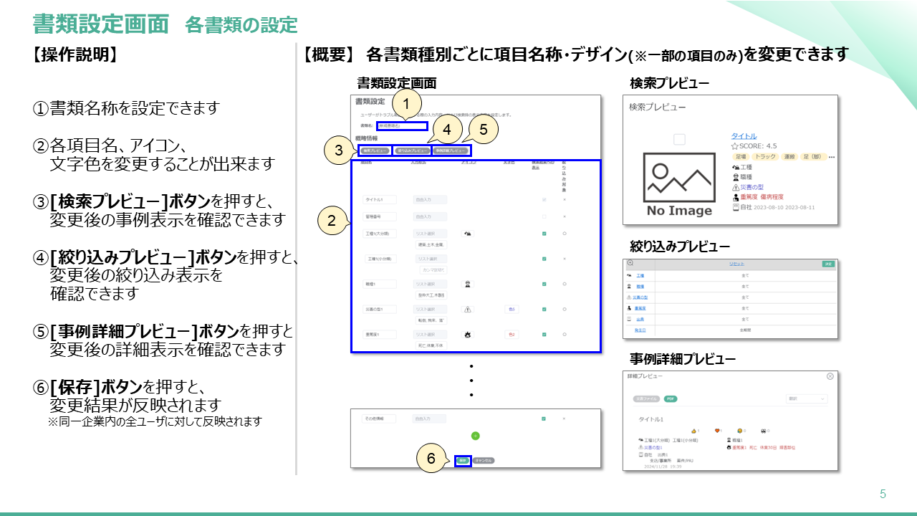Viewport: 917px width, 516px height.
Task: Click the thumbs-up reaction icon in 詳細プレビュー
Action: 693,431
